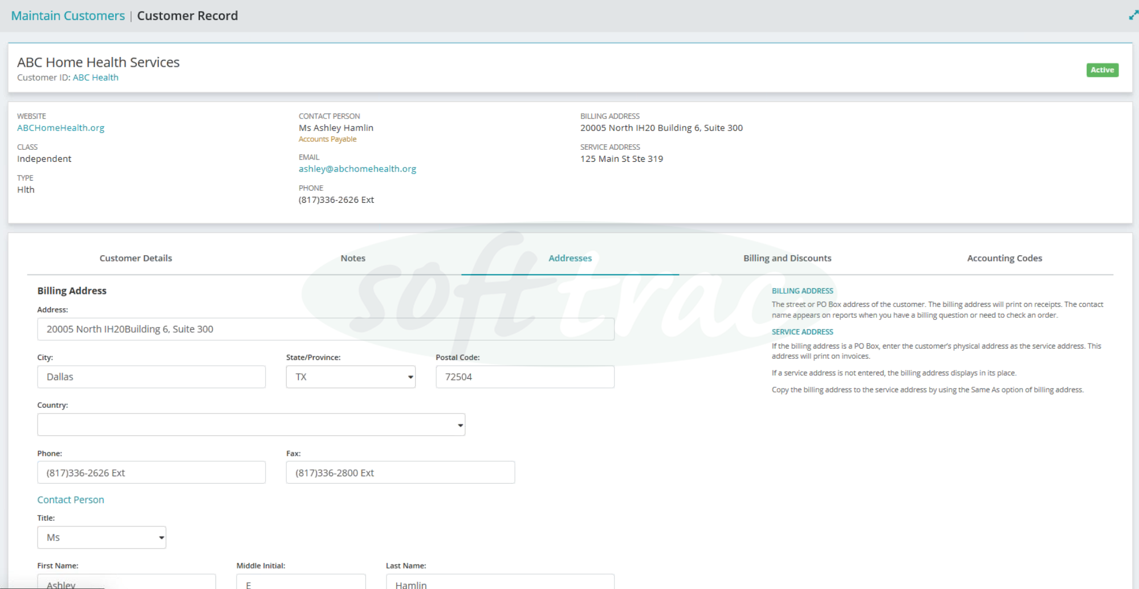Image resolution: width=1139 pixels, height=589 pixels.
Task: Click the Last Name field showing Hamlin
Action: tap(501, 582)
